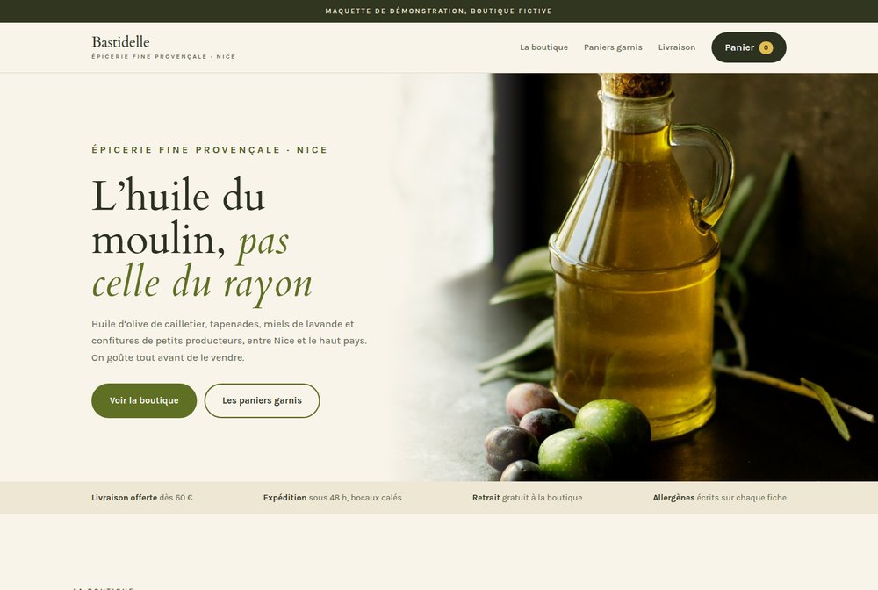Select Les paniers garnis button
Image resolution: width=878 pixels, height=590 pixels.
tap(262, 400)
